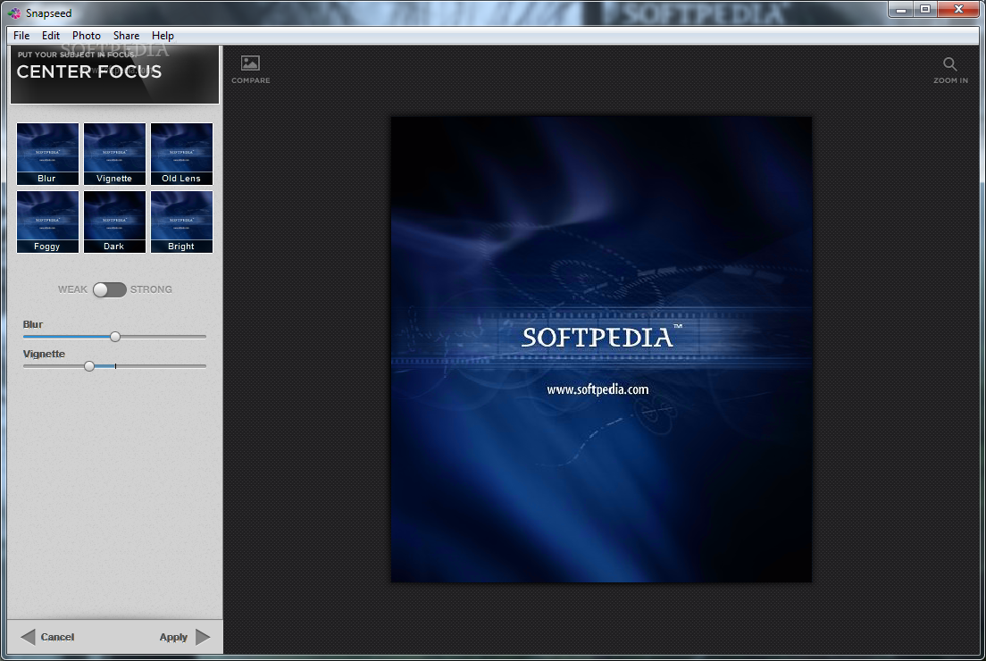
Task: Click the right arrow beside Apply
Action: coord(203,637)
